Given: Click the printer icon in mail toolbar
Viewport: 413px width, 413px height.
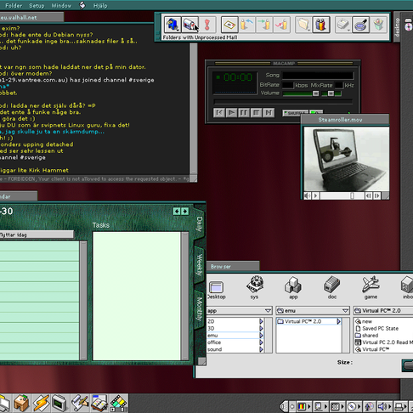Looking at the screenshot, I should tap(343, 25).
